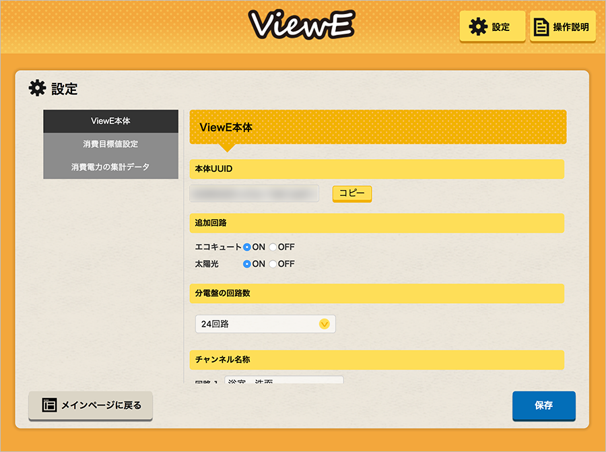Click the 回路1 channel name input field
The height and width of the screenshot is (452, 606).
coord(284,380)
